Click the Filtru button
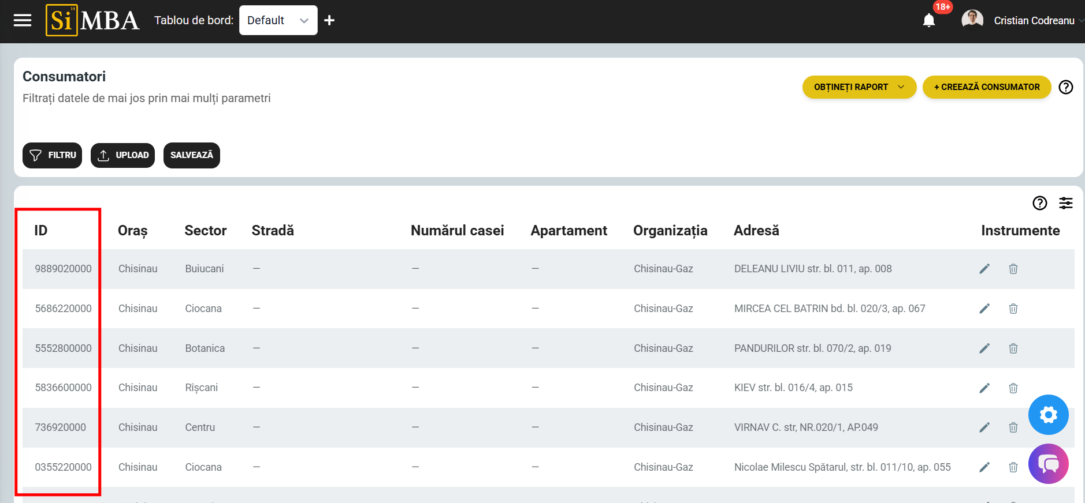This screenshot has width=1085, height=503. (53, 155)
